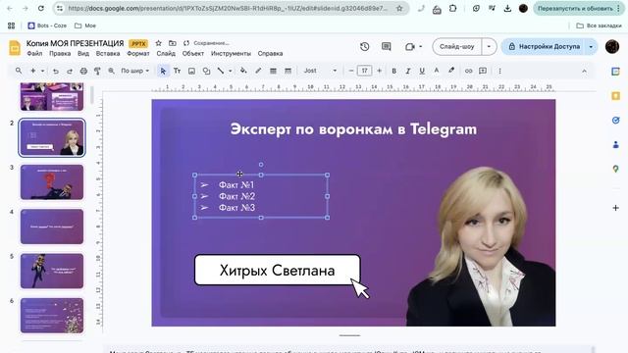This screenshot has height=353, width=628.
Task: Activate the paint format tool
Action: [x=97, y=71]
